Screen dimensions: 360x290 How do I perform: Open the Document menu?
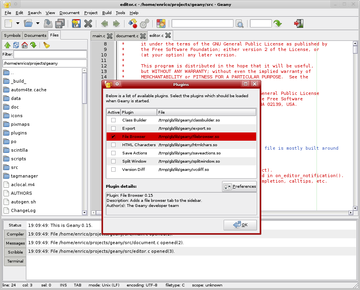point(70,13)
